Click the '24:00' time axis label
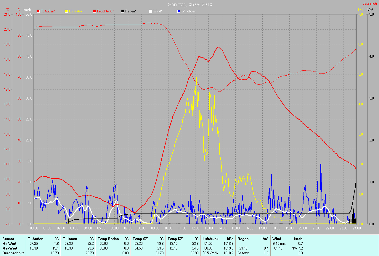The width and height of the screenshot is (379, 256). 356,228
